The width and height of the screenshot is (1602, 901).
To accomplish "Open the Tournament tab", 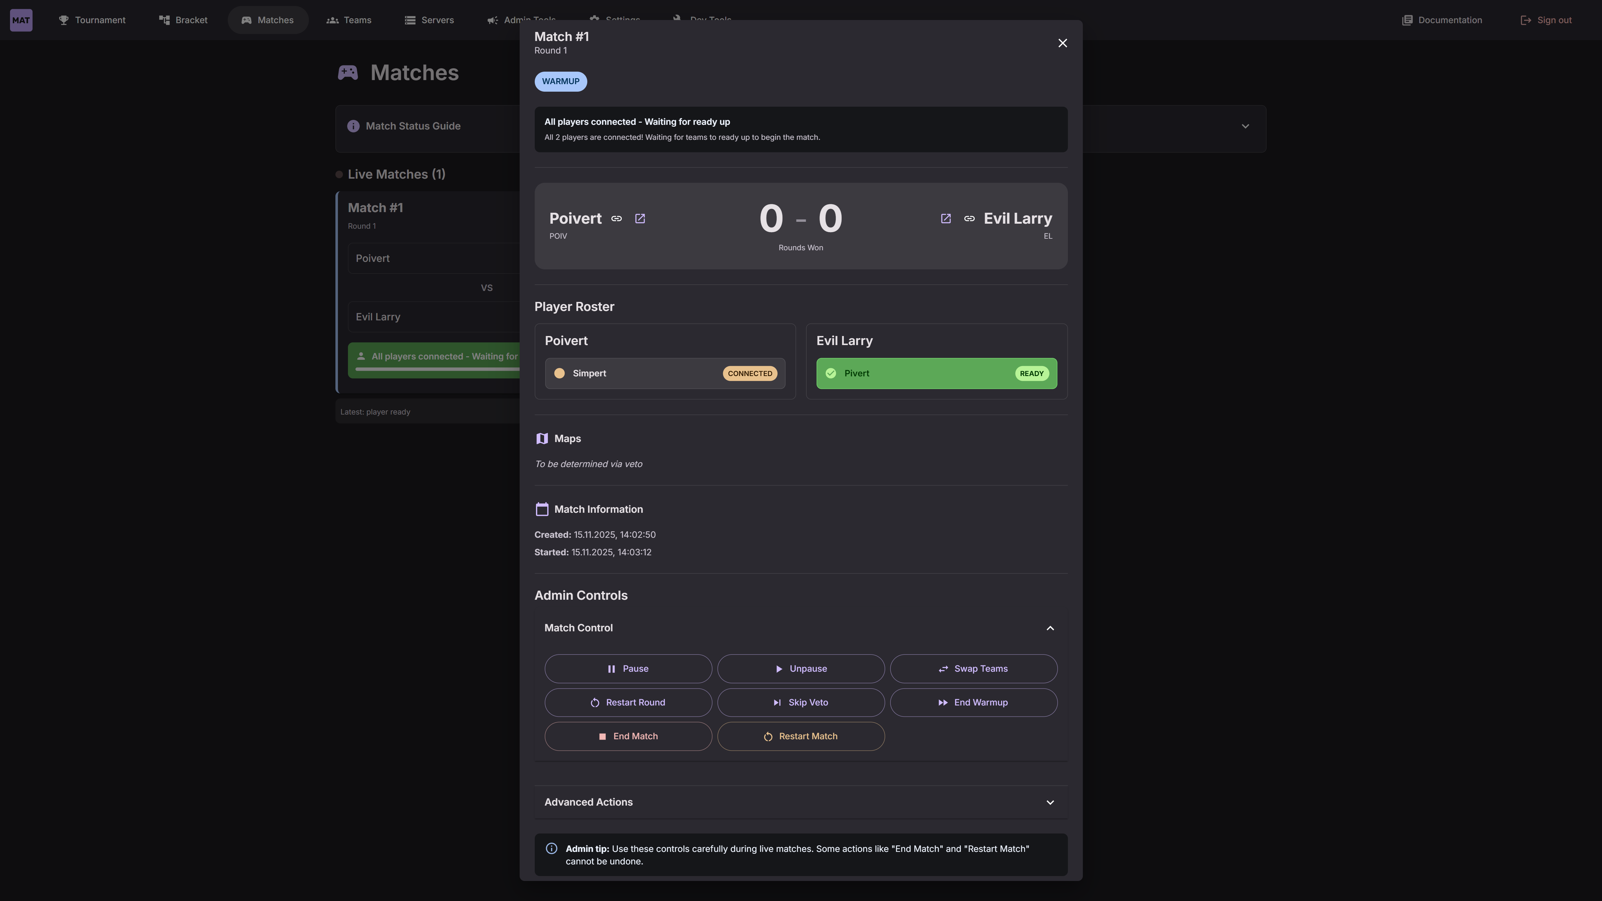I will 92,20.
